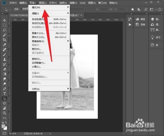The height and width of the screenshot is (136, 164).
Task: Select the Lasso tool
Action: pyautogui.click(x=5, y=30)
